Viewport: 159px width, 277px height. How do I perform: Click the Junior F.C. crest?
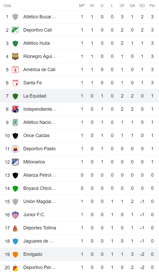[x=15, y=215]
